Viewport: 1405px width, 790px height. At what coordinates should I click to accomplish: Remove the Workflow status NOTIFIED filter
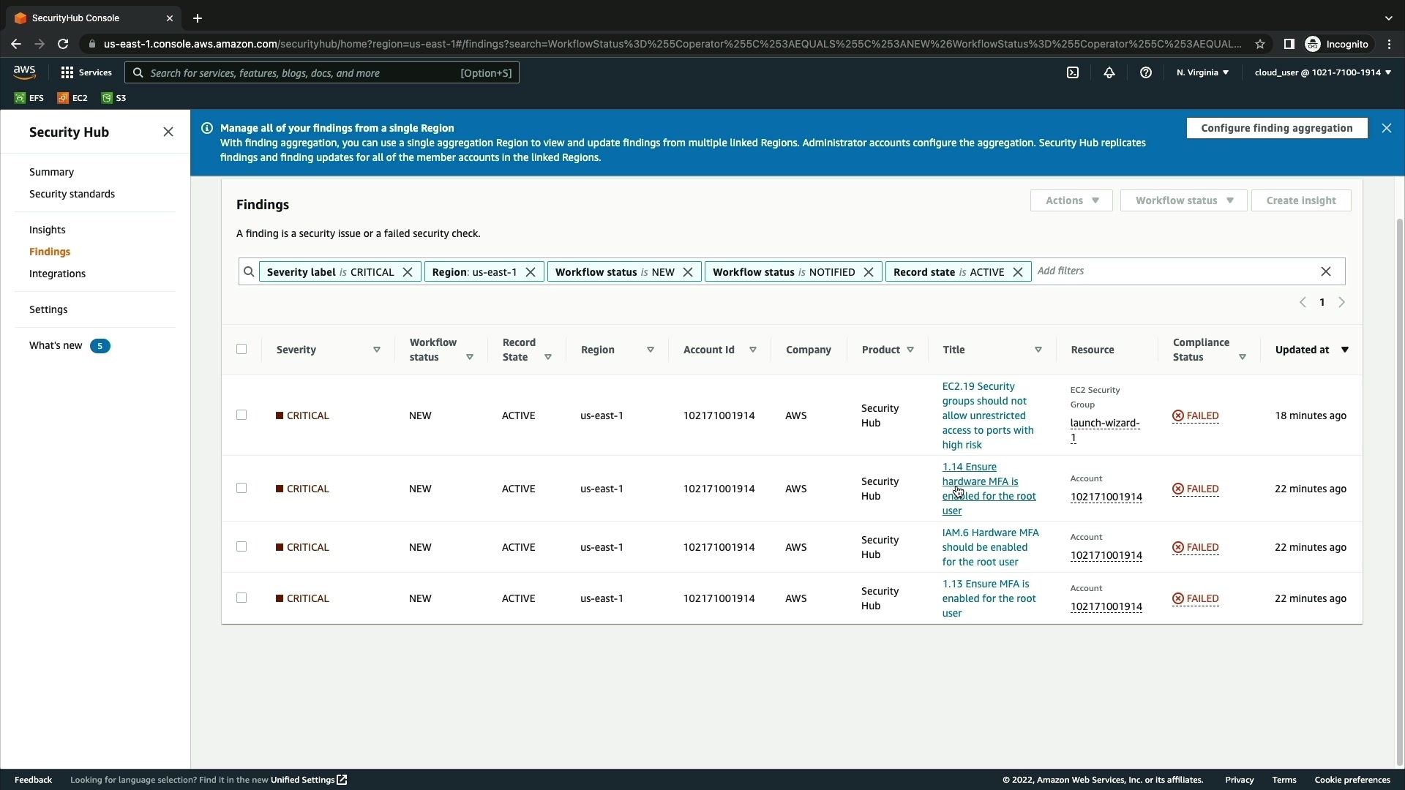tap(869, 272)
